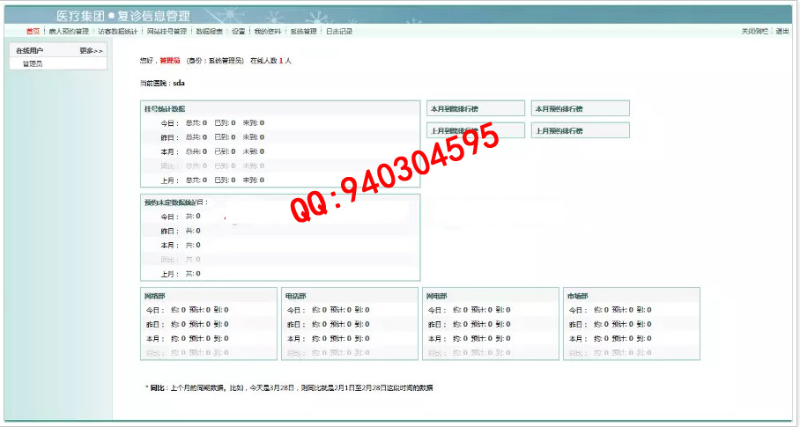Open the 设置 menu
Viewport: 800px width, 427px height.
pos(238,31)
